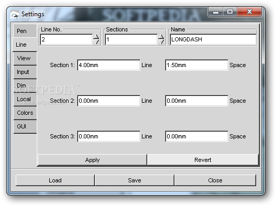Screen dimensions: 276x206
Task: Revert the line settings changes
Action: coord(203,160)
